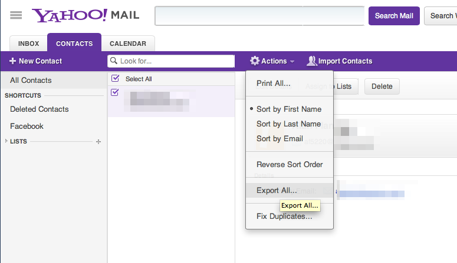Click the Search Mail button
The width and height of the screenshot is (457, 263).
pyautogui.click(x=394, y=16)
